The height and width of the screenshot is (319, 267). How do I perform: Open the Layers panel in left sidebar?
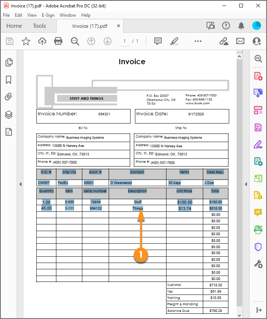[9, 115]
